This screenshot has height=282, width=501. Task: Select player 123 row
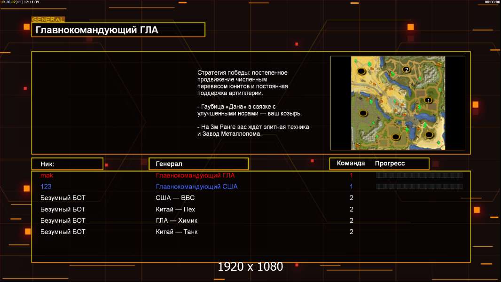pyautogui.click(x=251, y=187)
